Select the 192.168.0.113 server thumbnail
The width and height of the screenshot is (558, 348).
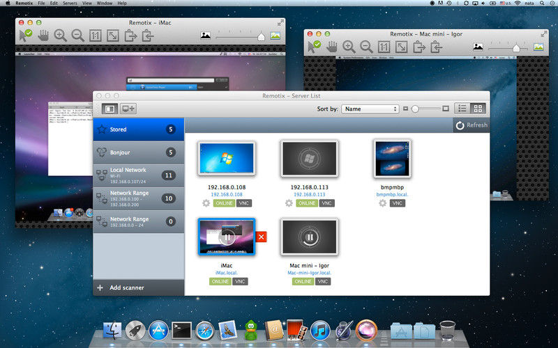[309, 159]
